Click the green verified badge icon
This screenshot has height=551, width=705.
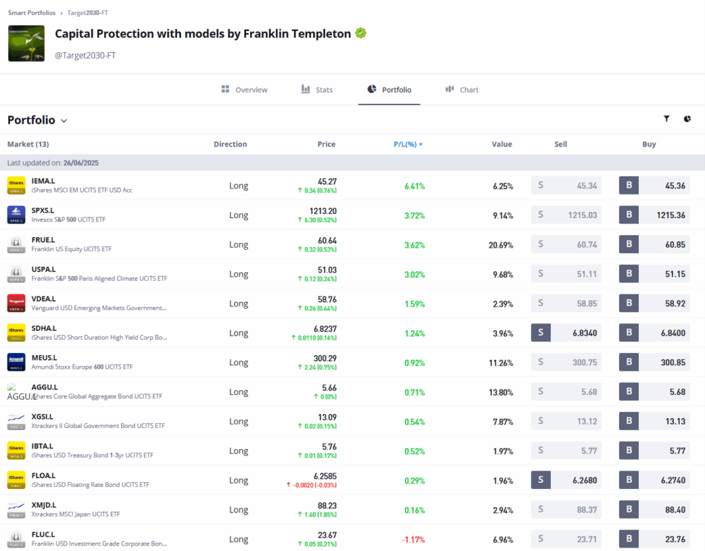click(x=361, y=33)
